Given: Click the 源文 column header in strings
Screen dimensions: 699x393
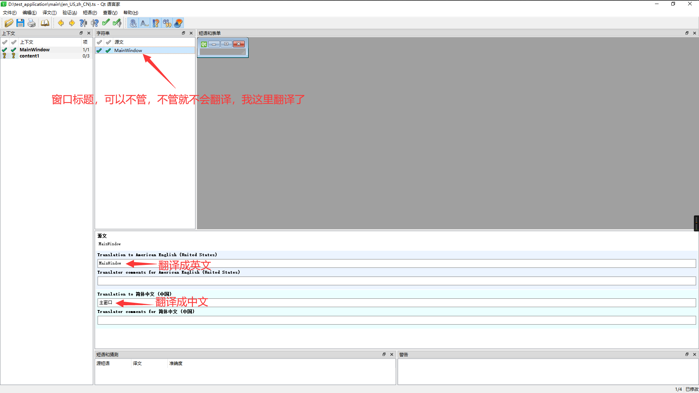Looking at the screenshot, I should [x=119, y=42].
